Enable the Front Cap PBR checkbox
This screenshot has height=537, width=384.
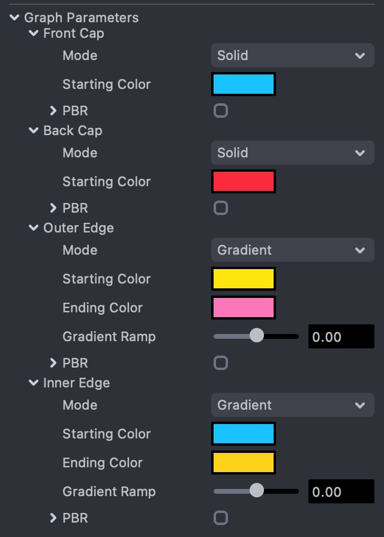click(x=221, y=111)
